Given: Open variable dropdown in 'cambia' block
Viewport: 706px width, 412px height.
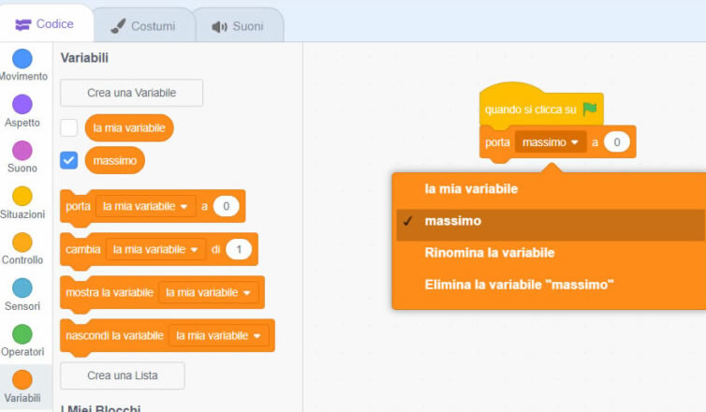Looking at the screenshot, I should (155, 249).
